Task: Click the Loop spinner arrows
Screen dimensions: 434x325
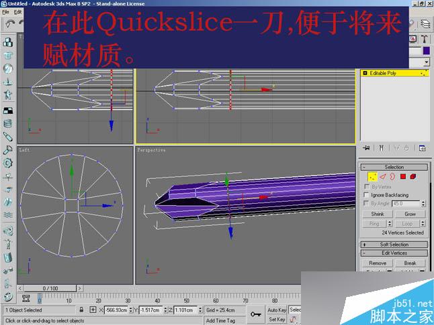Action: coord(423,223)
